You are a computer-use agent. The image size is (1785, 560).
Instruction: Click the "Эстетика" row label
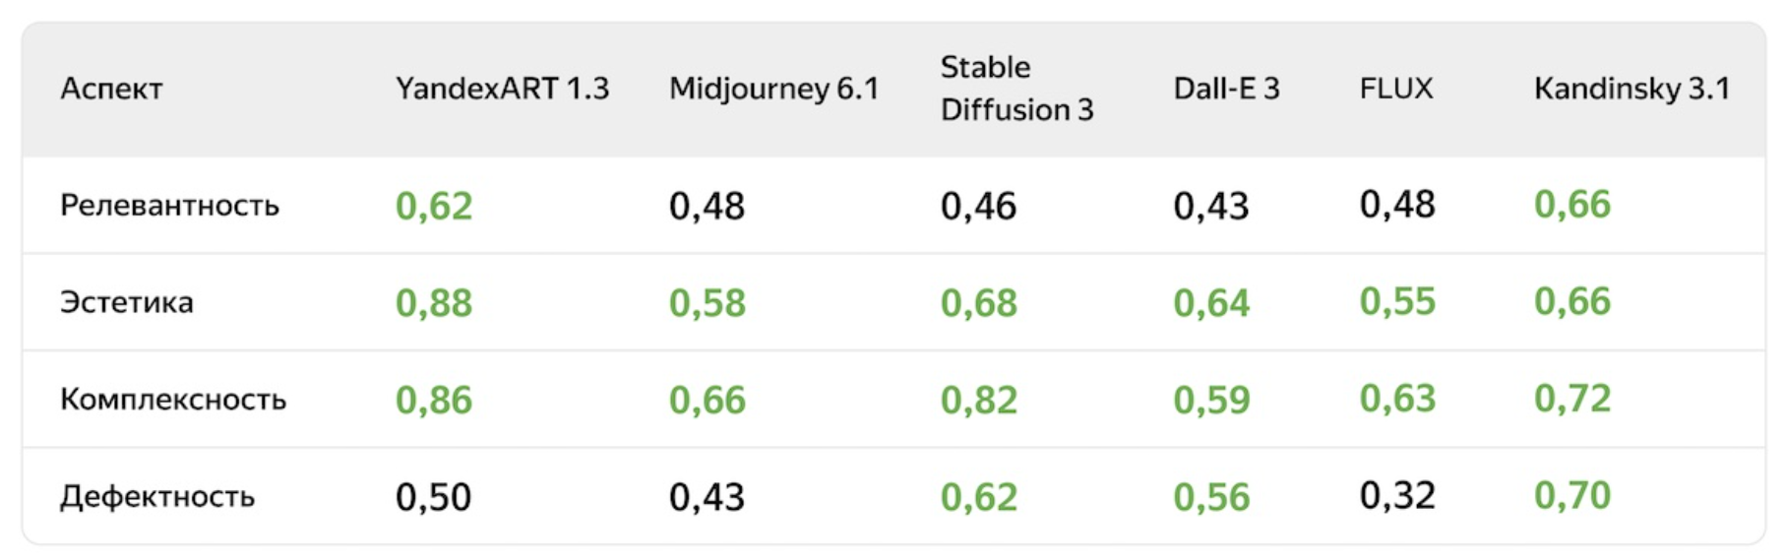coord(126,302)
